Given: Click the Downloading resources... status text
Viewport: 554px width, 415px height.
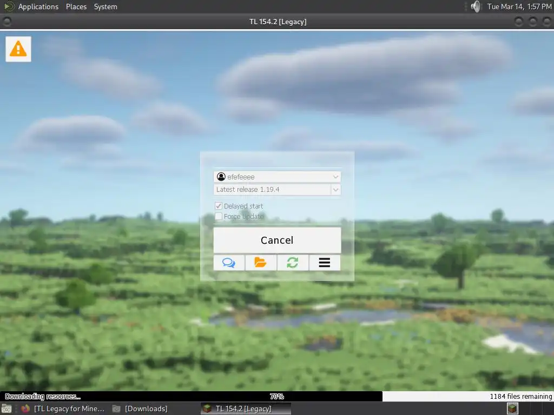Looking at the screenshot, I should click(x=43, y=396).
